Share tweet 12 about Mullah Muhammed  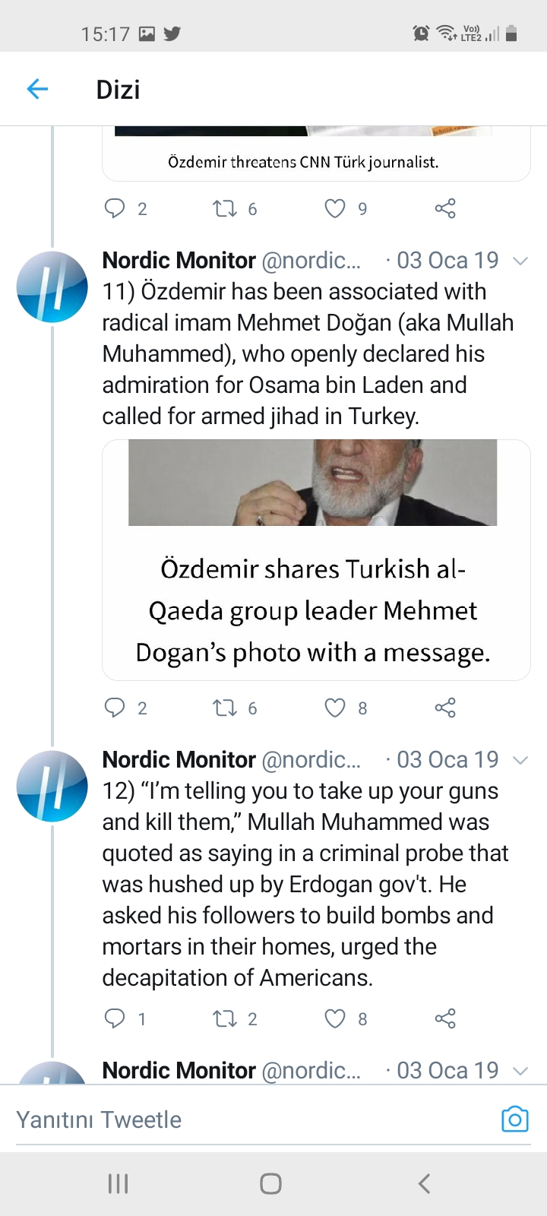445,1018
